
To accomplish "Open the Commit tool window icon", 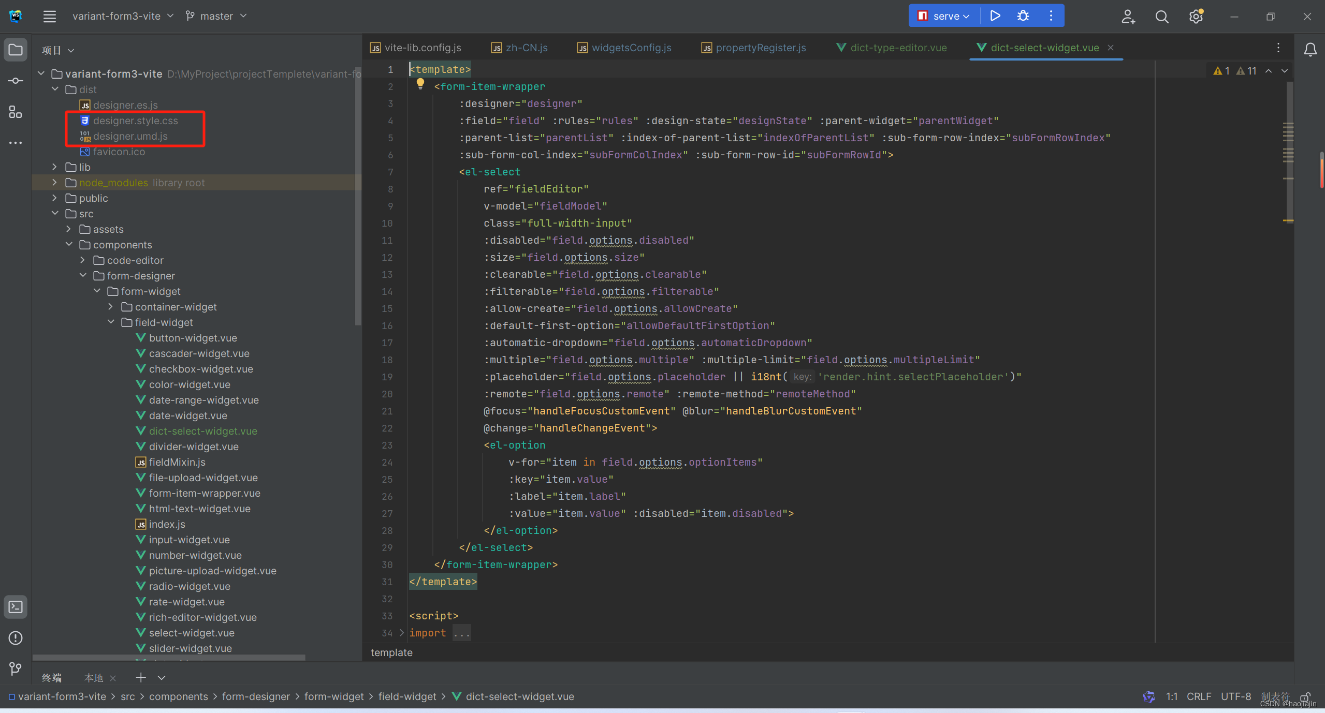I will [x=16, y=81].
